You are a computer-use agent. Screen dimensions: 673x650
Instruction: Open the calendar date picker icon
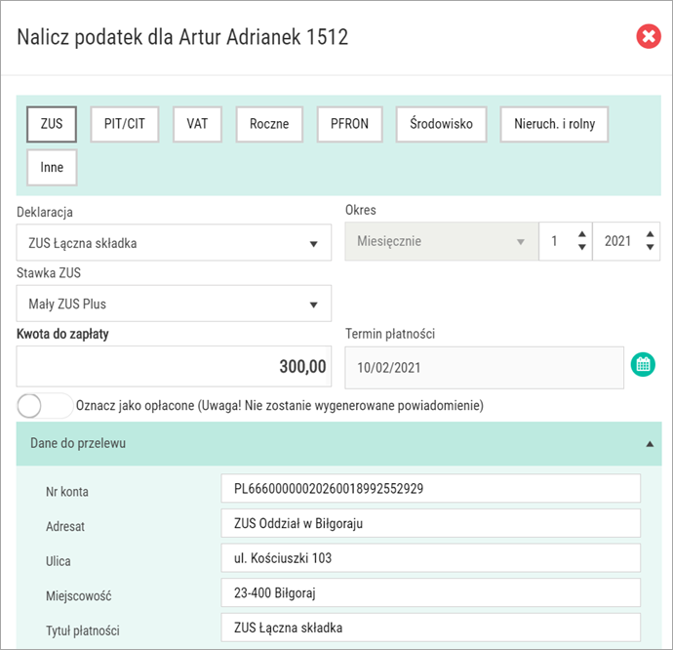tap(643, 365)
